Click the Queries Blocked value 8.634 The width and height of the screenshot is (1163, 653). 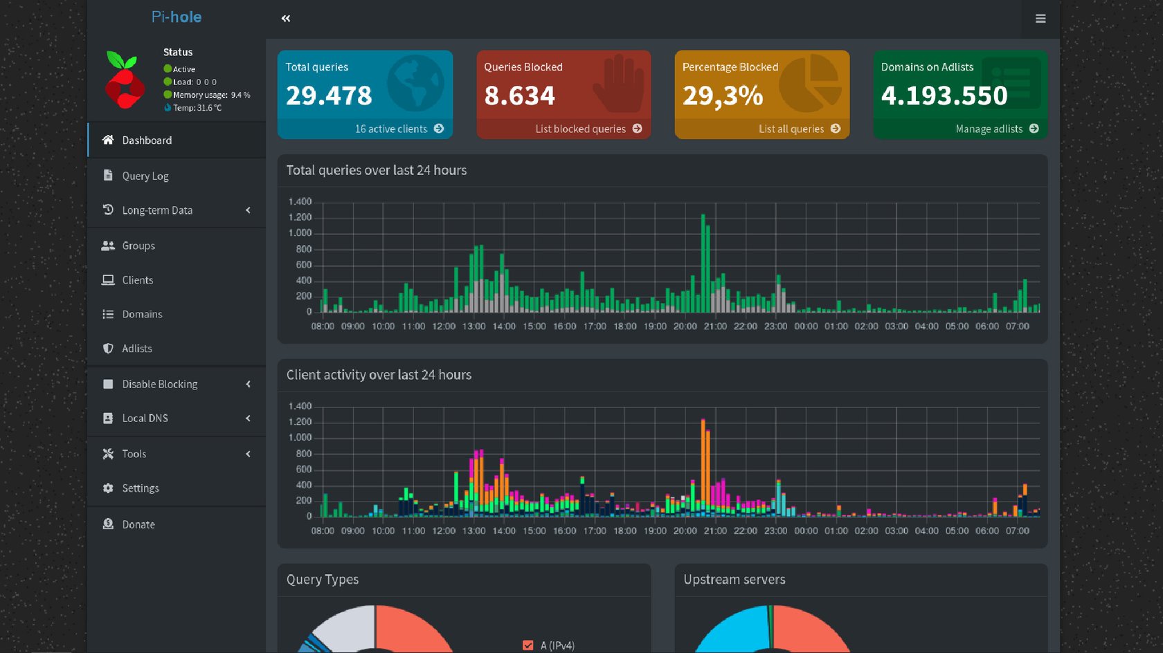[x=519, y=95]
